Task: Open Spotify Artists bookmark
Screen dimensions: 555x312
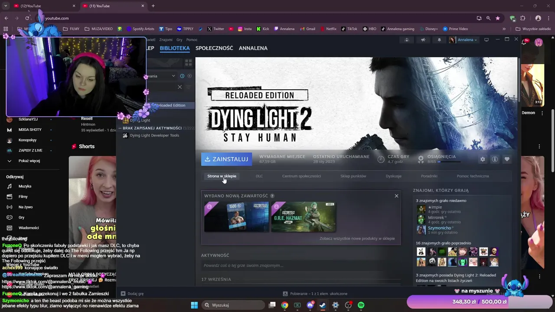Action: (140, 29)
